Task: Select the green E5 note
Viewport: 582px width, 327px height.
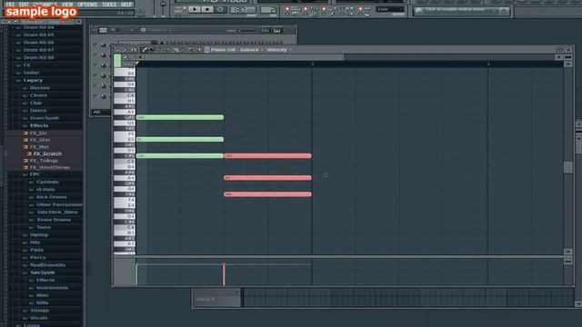Action: tap(180, 139)
